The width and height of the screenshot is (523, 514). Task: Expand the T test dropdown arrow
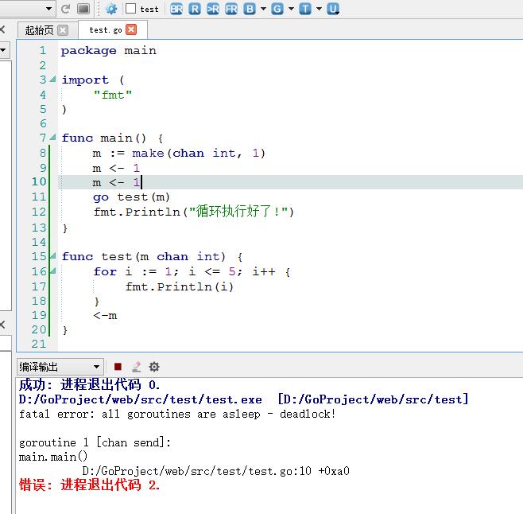coord(319,9)
